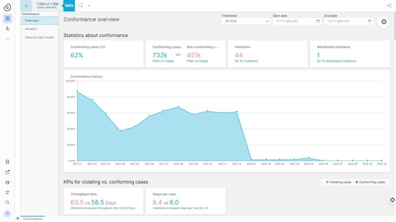Screen dimensions: 396x222
Task: Open the Timeframe dropdown
Action: 246,21
